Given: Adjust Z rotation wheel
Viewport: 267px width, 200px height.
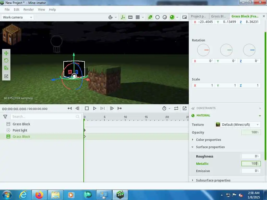Looking at the screenshot, I should (249, 50).
